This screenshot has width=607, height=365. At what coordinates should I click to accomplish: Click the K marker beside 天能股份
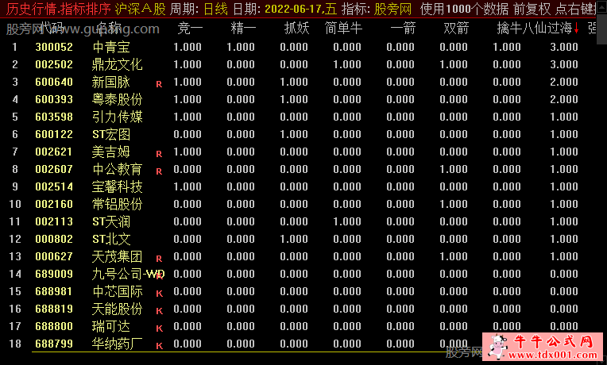[x=159, y=310]
